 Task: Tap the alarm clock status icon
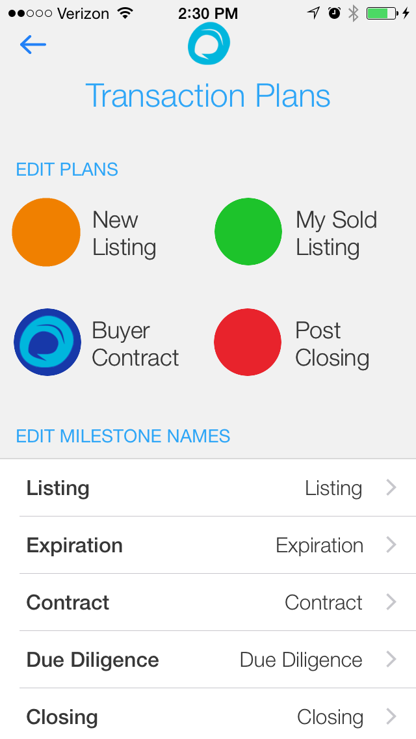tap(334, 13)
